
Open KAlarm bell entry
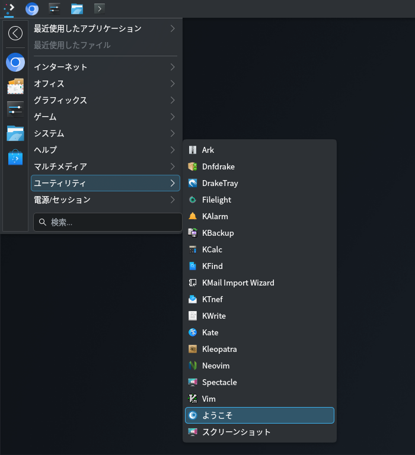259,216
